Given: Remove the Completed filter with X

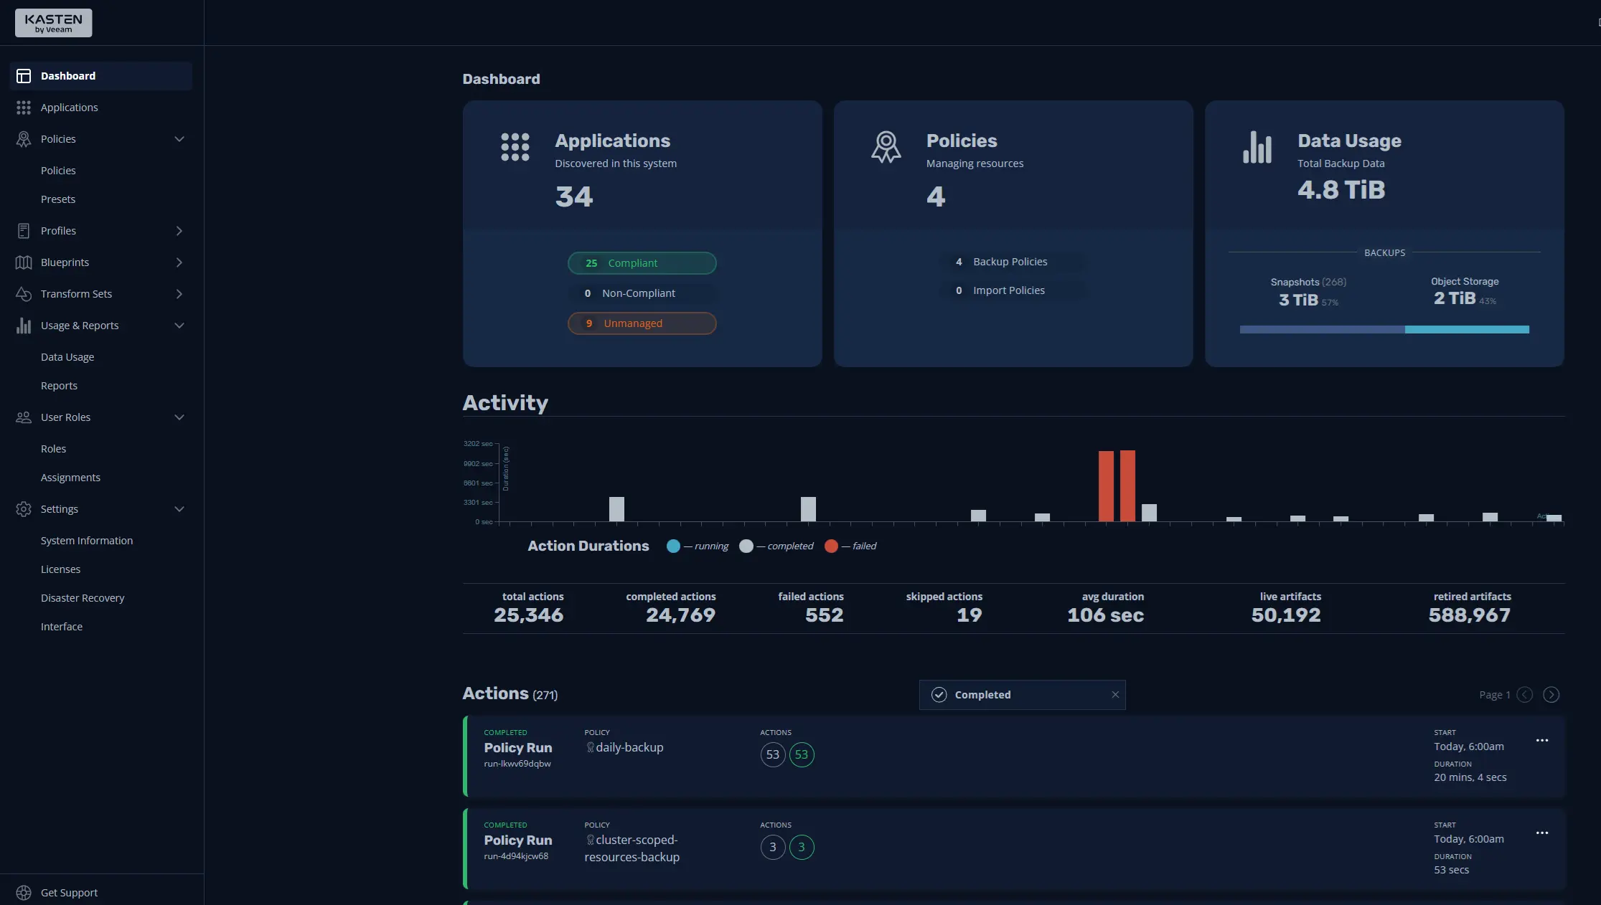Looking at the screenshot, I should tap(1115, 695).
